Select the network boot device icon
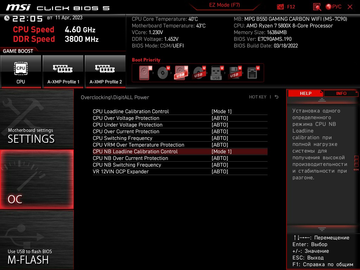360x270 pixels. 253,73
